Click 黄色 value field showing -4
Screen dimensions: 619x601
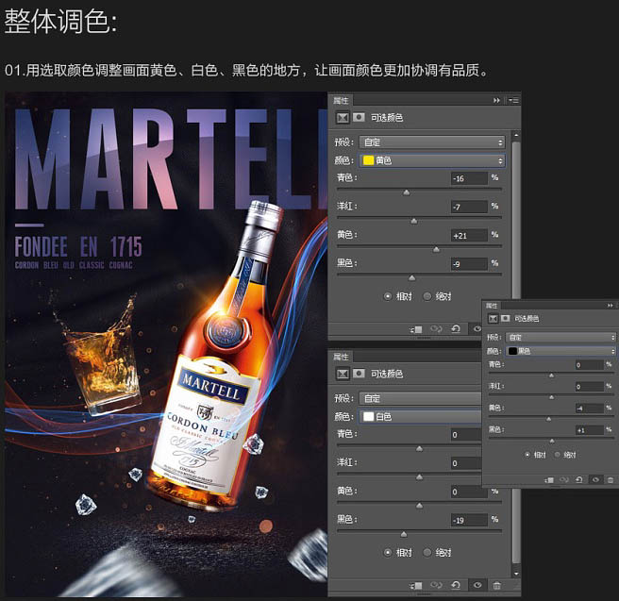coord(590,409)
